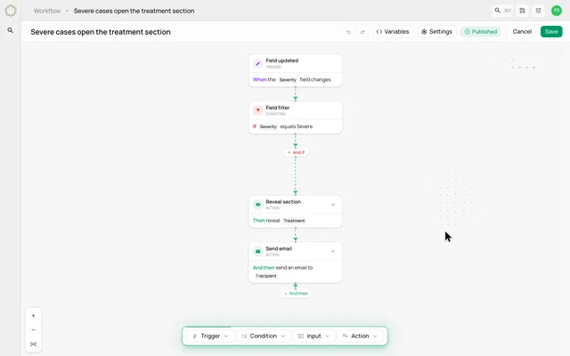Open search from the left sidebar magnifier
Viewport: 570px width, 356px height.
pos(11,30)
